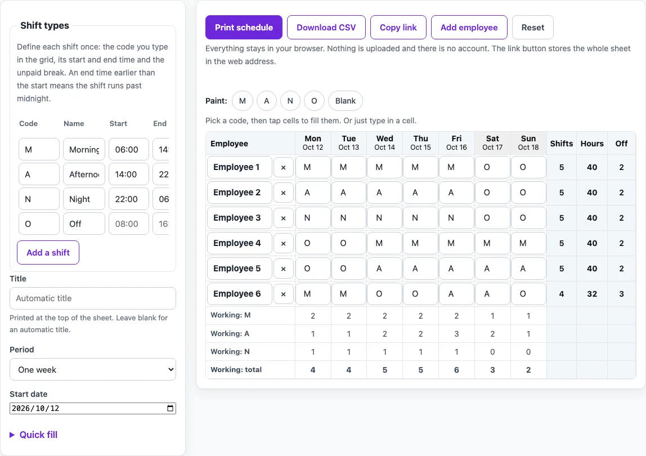The height and width of the screenshot is (456, 646).
Task: Add a new employee
Action: coord(469,27)
